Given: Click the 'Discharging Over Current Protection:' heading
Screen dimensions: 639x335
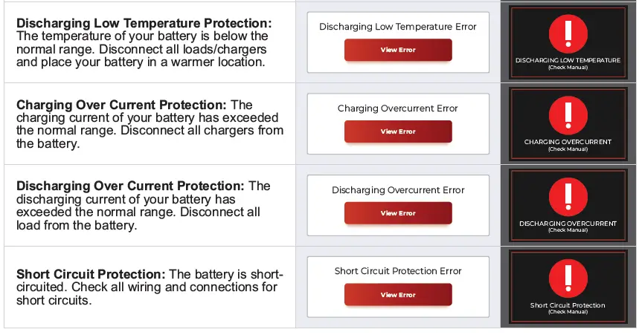Looking at the screenshot, I should pos(130,186).
